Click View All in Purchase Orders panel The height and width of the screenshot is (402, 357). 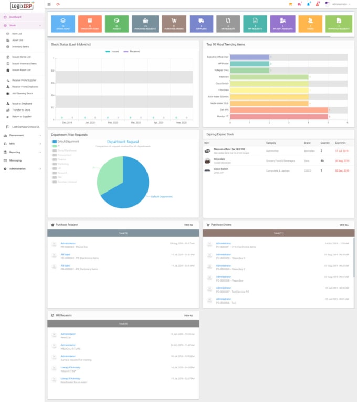coord(344,225)
